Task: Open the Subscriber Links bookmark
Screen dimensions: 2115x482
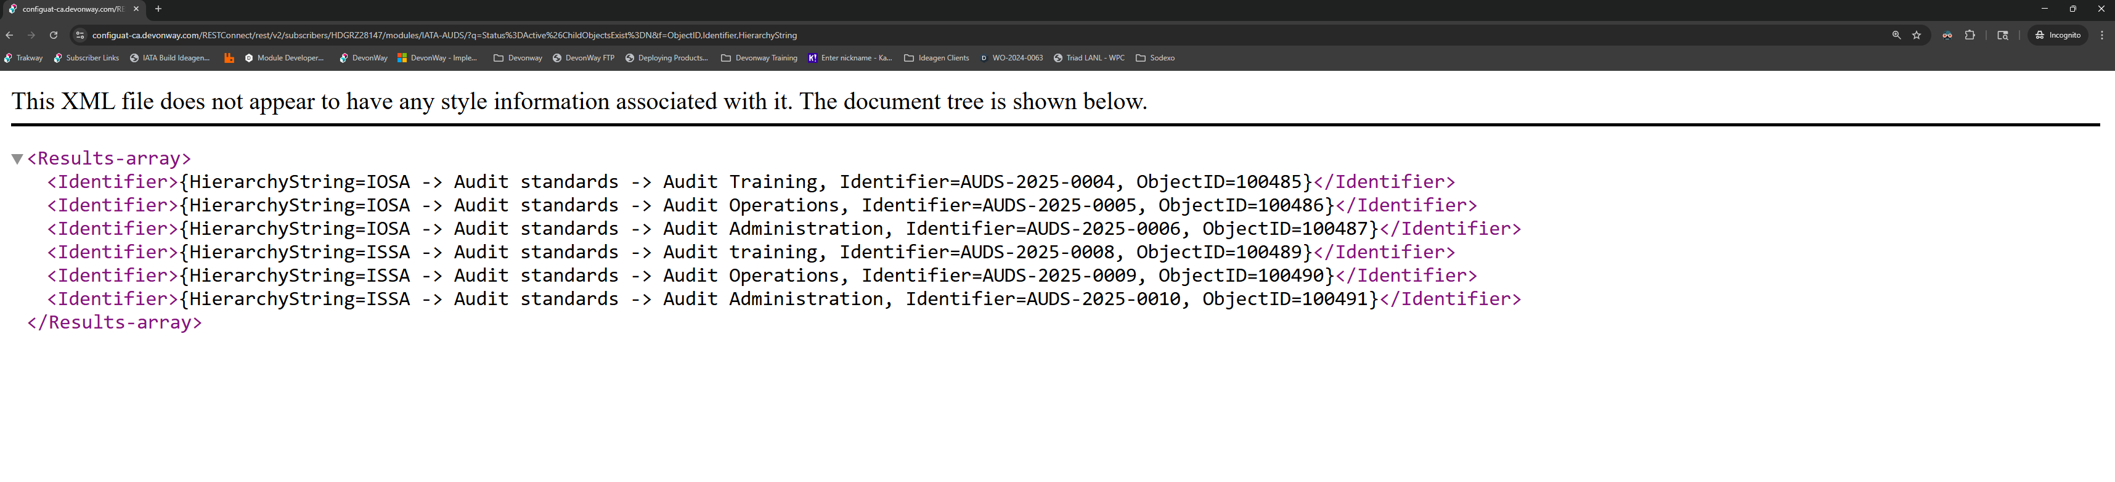Action: click(x=86, y=59)
